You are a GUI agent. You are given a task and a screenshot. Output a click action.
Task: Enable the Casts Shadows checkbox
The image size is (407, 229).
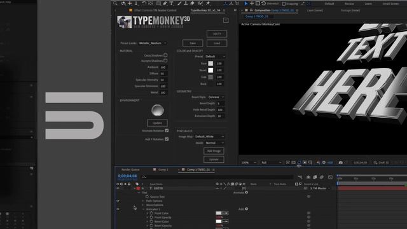coord(165,55)
